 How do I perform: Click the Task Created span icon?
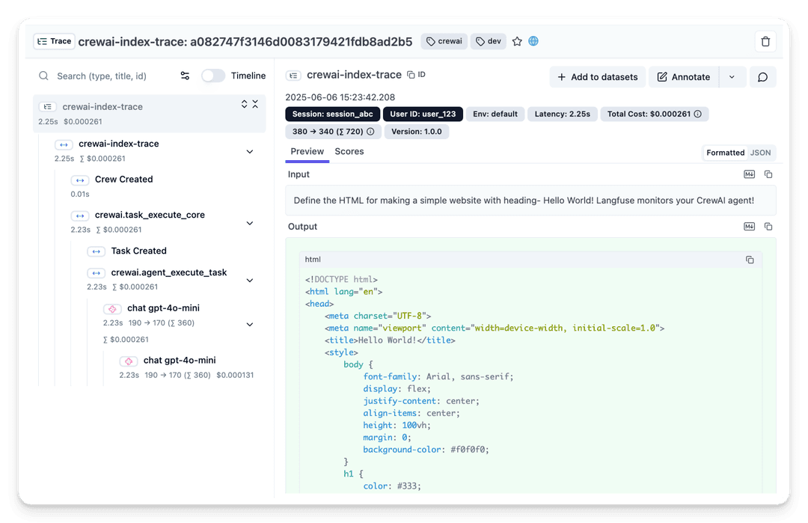pyautogui.click(x=96, y=251)
